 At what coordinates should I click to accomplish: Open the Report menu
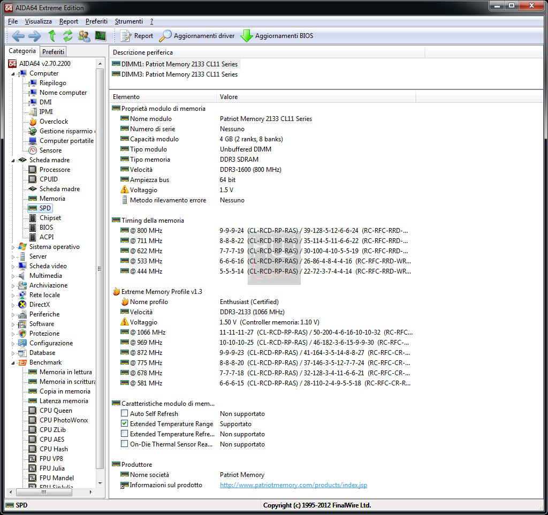click(x=68, y=21)
